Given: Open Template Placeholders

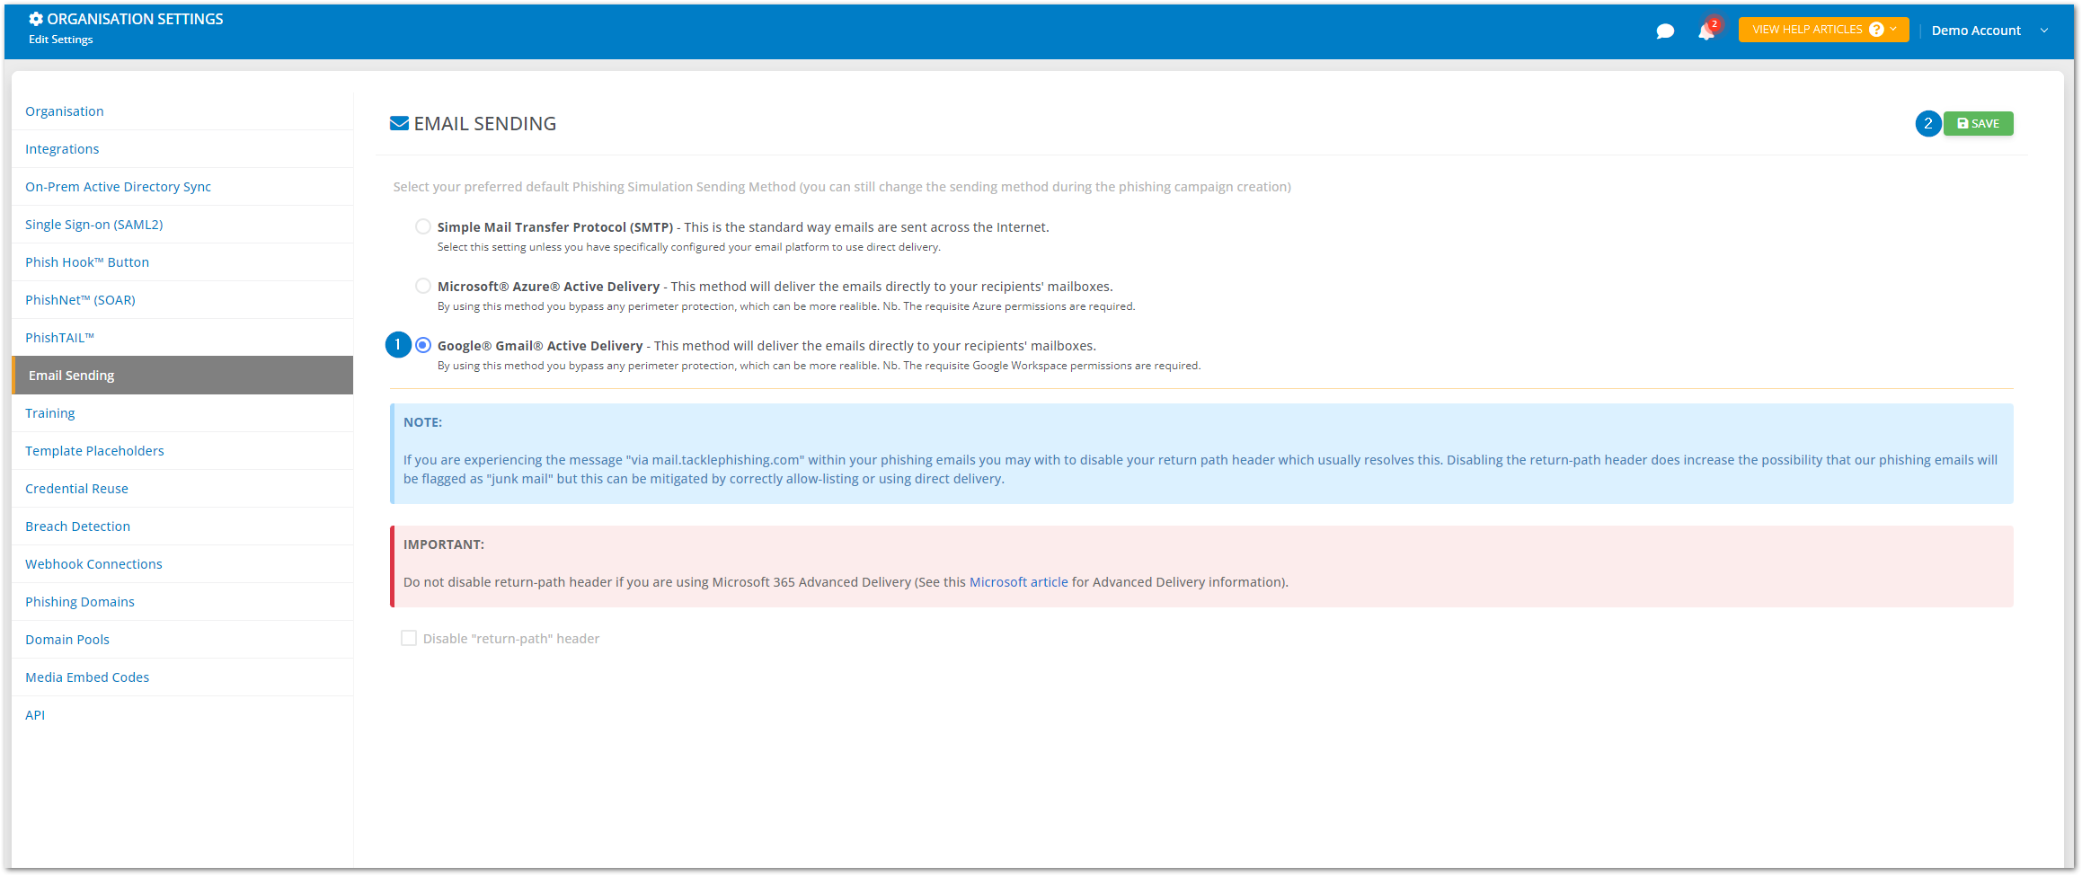Looking at the screenshot, I should coord(182,451).
